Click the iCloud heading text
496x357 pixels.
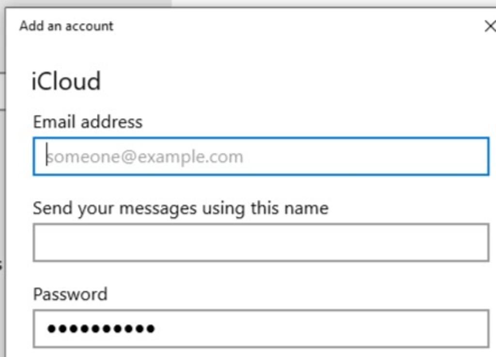[66, 81]
